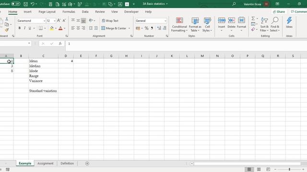Click the Delete cells icon

coord(231,20)
